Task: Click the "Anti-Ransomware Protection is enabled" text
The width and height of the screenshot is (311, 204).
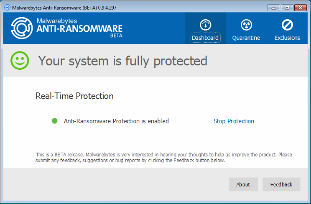Action: click(116, 121)
